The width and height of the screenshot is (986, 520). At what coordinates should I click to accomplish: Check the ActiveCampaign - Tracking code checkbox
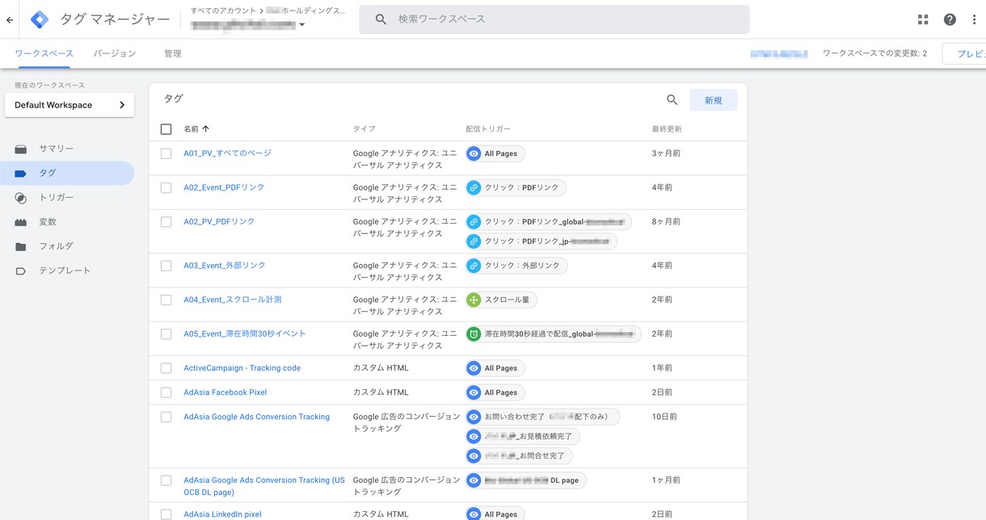(x=166, y=368)
